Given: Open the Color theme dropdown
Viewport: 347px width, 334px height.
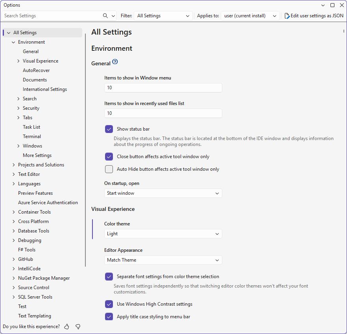Looking at the screenshot, I should tap(163, 234).
